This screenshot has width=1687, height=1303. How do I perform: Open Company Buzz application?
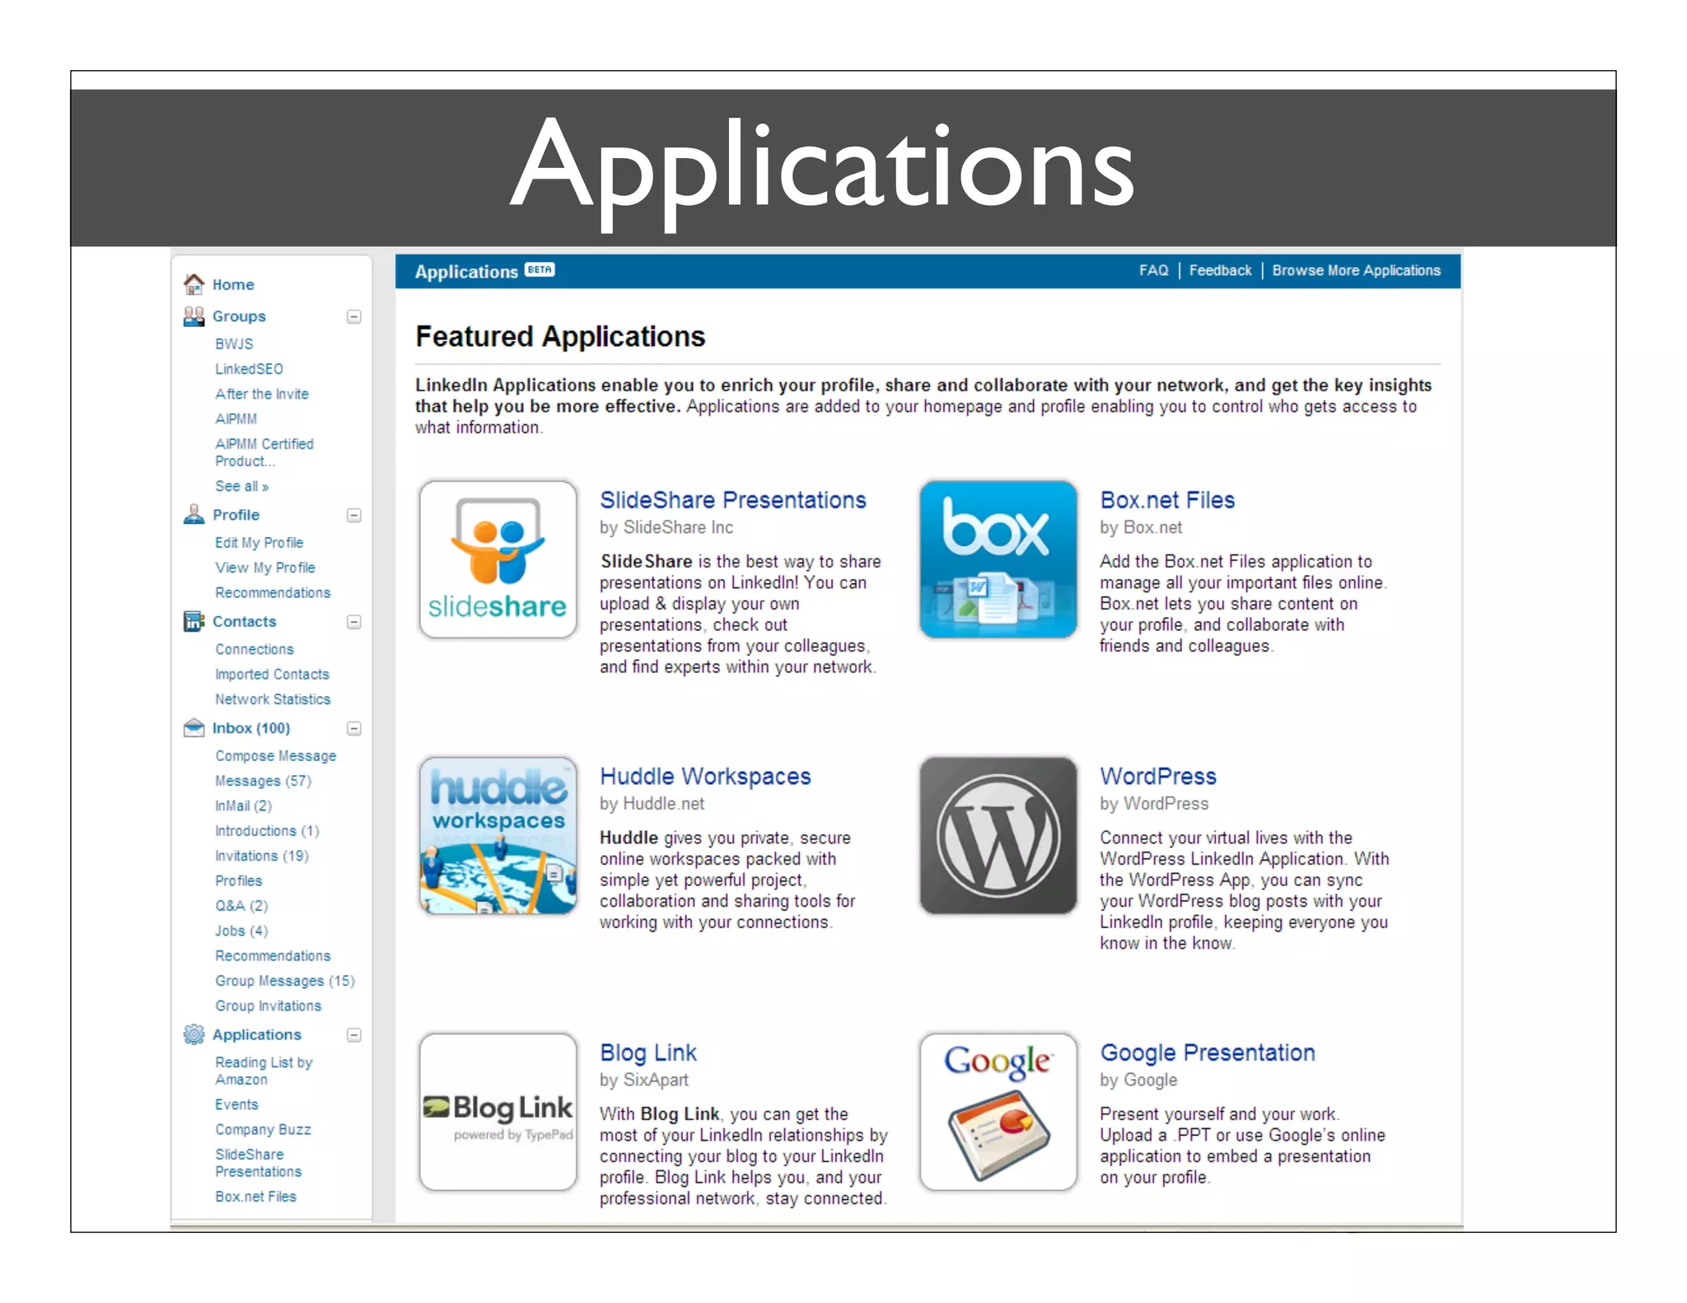click(x=263, y=1129)
